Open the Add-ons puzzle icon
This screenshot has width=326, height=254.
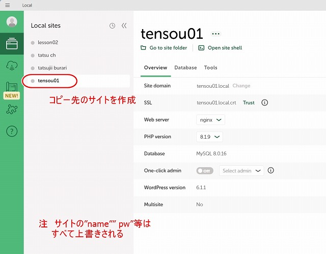coord(12,109)
